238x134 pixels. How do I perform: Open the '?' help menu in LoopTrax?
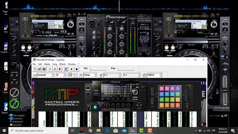tap(78, 64)
